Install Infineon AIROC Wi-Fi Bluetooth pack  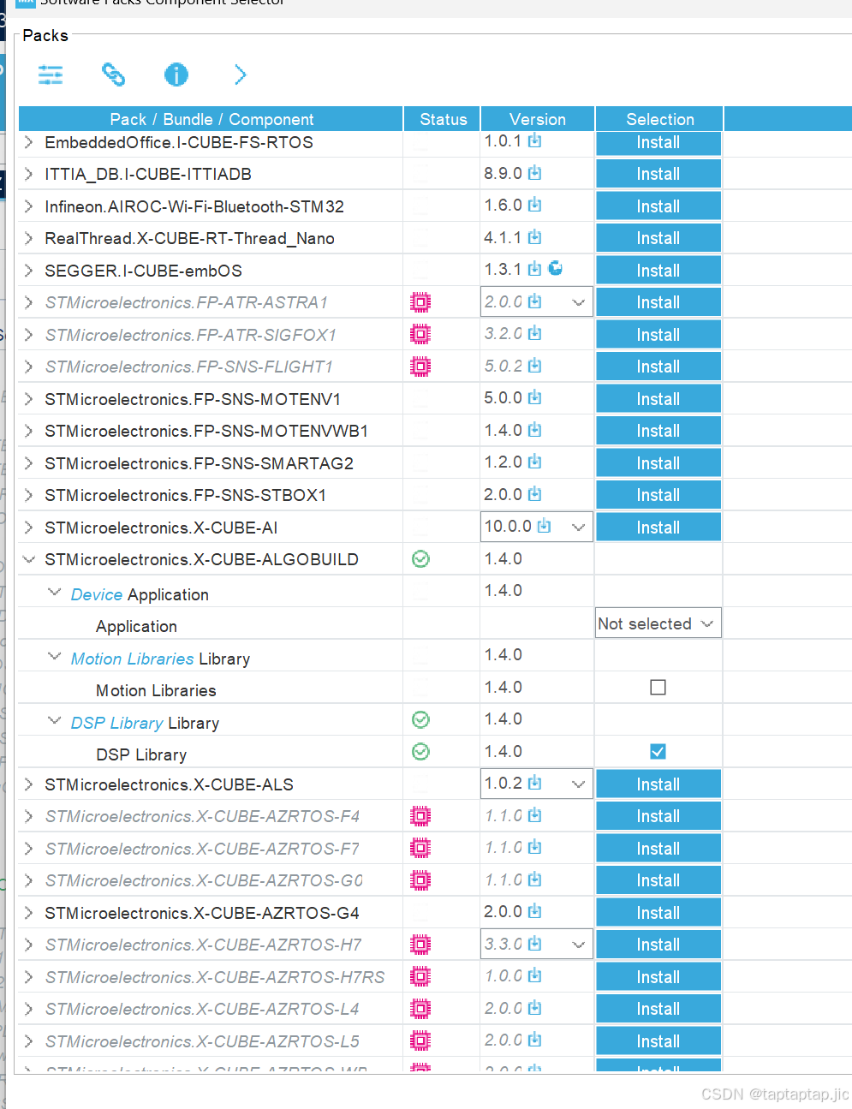(x=658, y=206)
